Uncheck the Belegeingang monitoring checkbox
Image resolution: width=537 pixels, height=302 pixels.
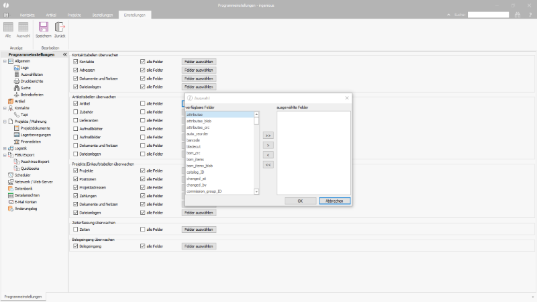[76, 246]
